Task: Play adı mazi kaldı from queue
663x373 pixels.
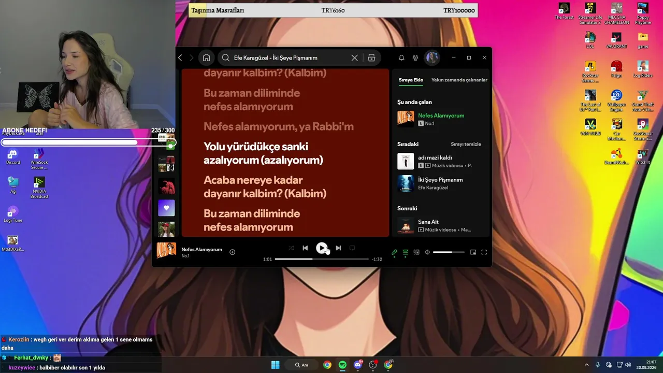Action: [x=441, y=161]
